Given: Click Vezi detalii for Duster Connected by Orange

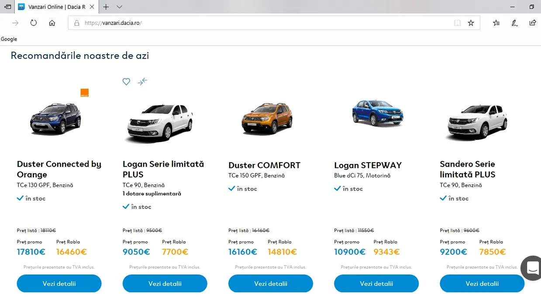Looking at the screenshot, I should pyautogui.click(x=59, y=283).
